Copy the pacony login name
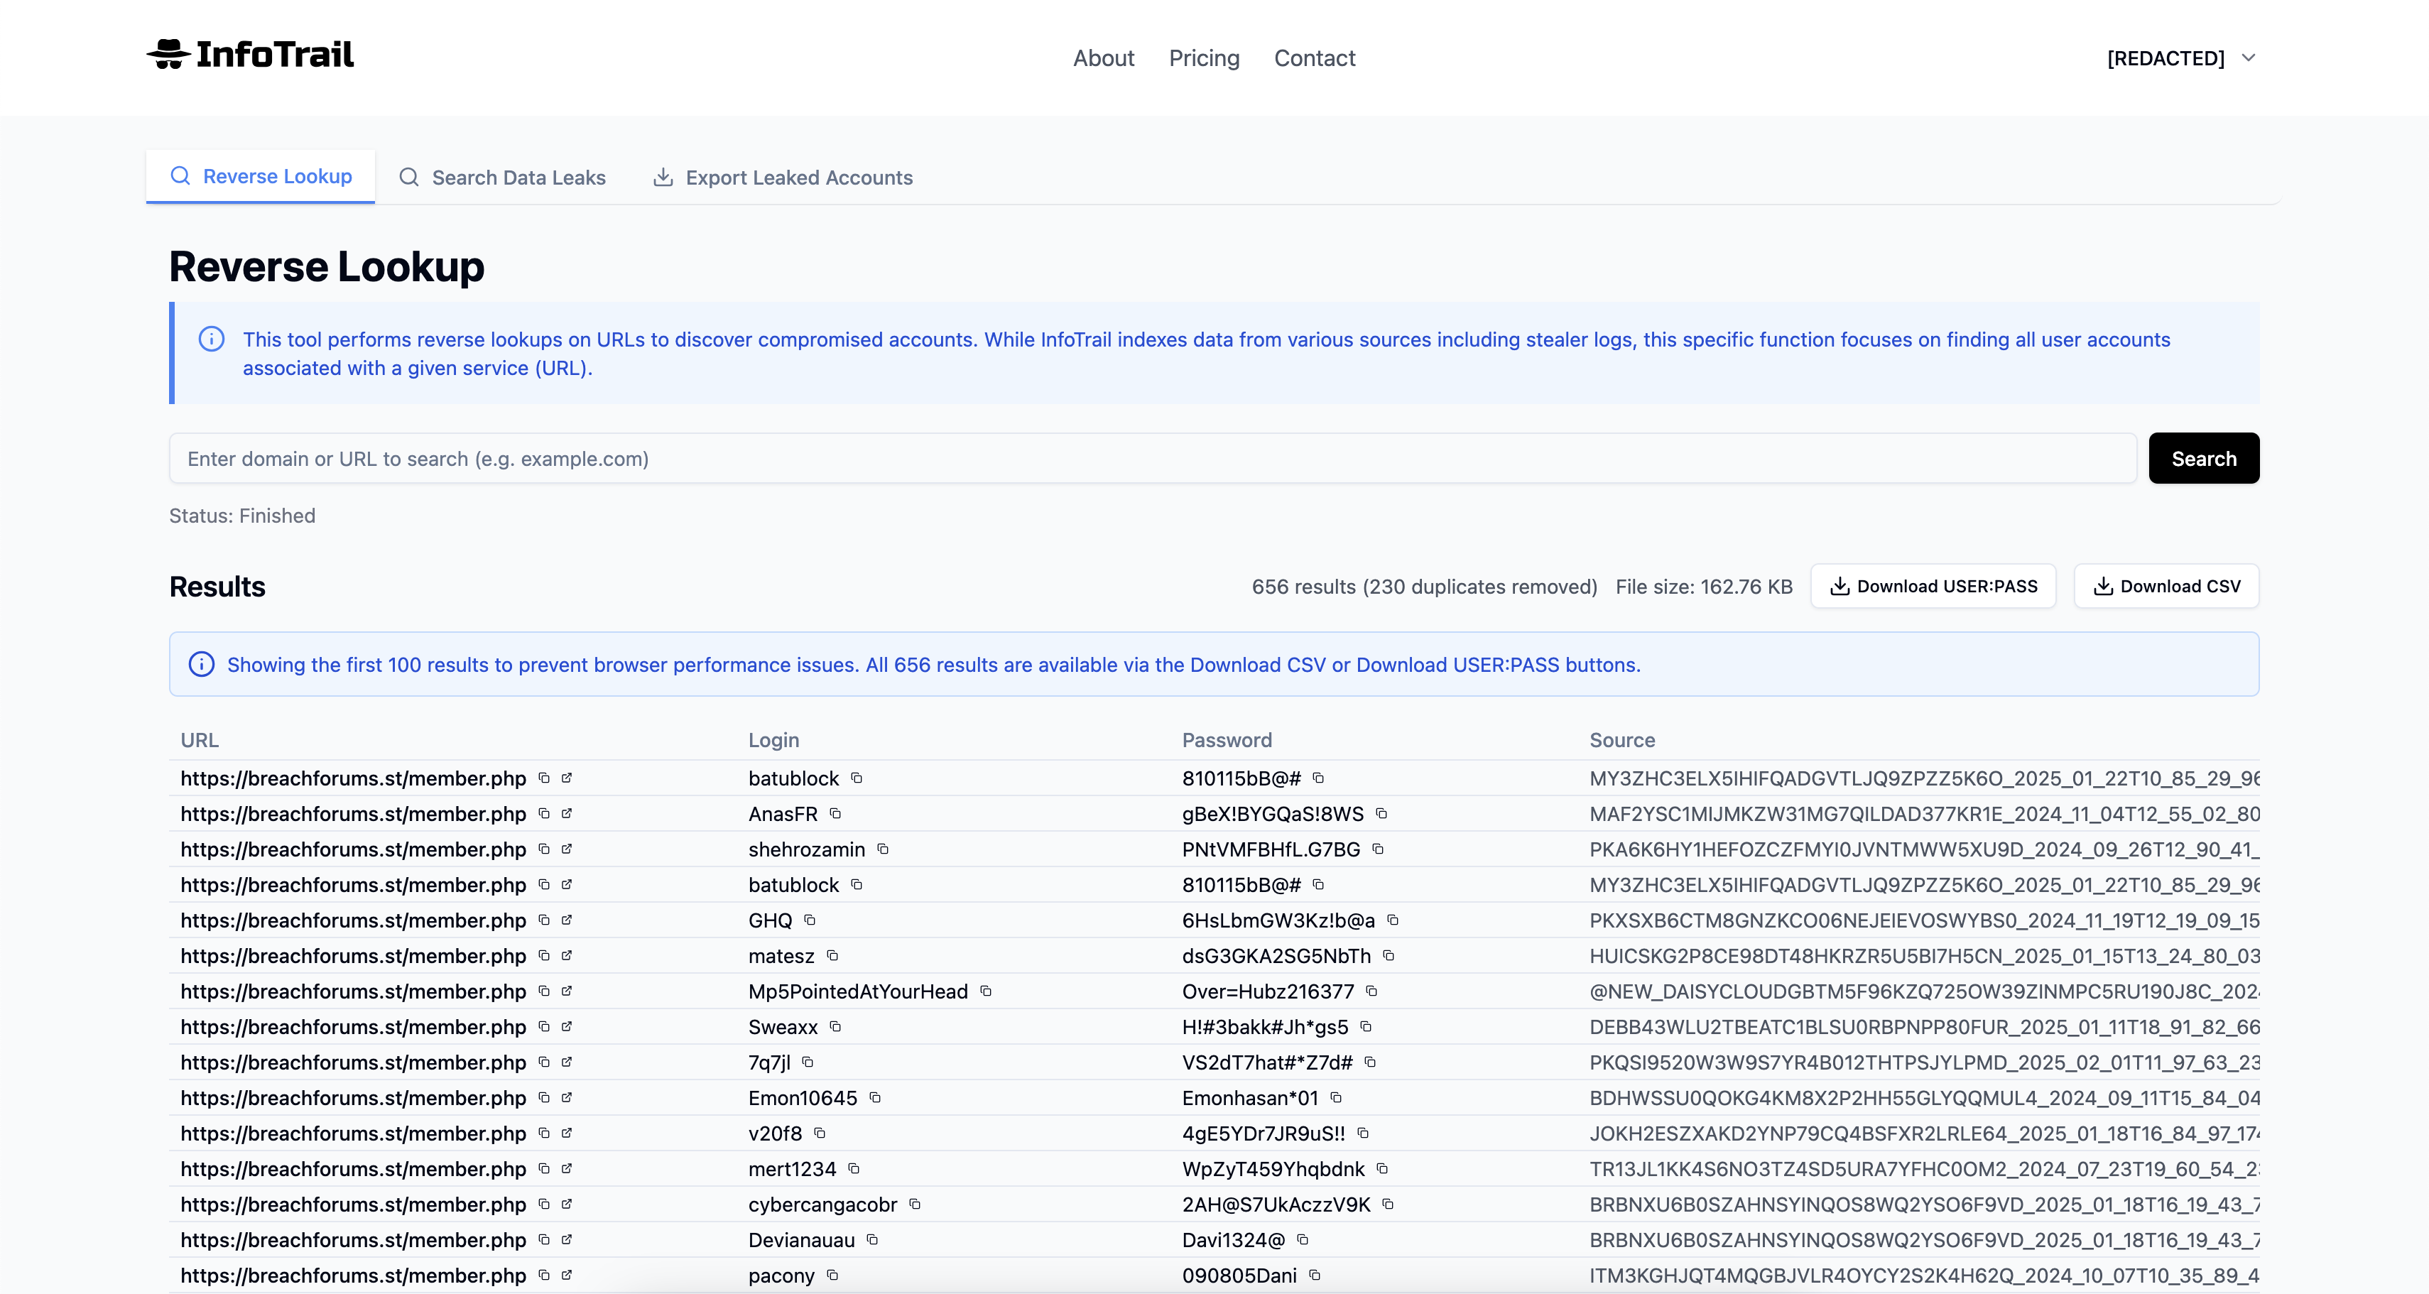The width and height of the screenshot is (2429, 1294). click(832, 1275)
